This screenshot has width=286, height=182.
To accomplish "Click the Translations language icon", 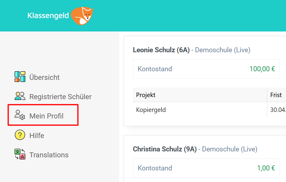I will tap(20, 154).
